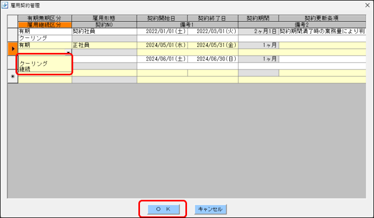Click the 契約期間 column header
The height and width of the screenshot is (218, 374).
[x=258, y=18]
